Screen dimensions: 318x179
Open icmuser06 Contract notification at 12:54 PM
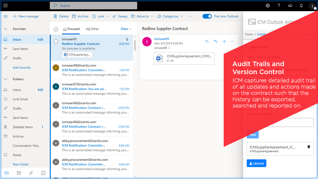pyautogui.click(x=92, y=127)
